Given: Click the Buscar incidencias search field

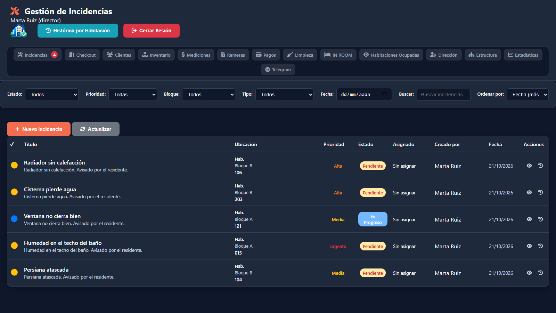Looking at the screenshot, I should click(443, 95).
